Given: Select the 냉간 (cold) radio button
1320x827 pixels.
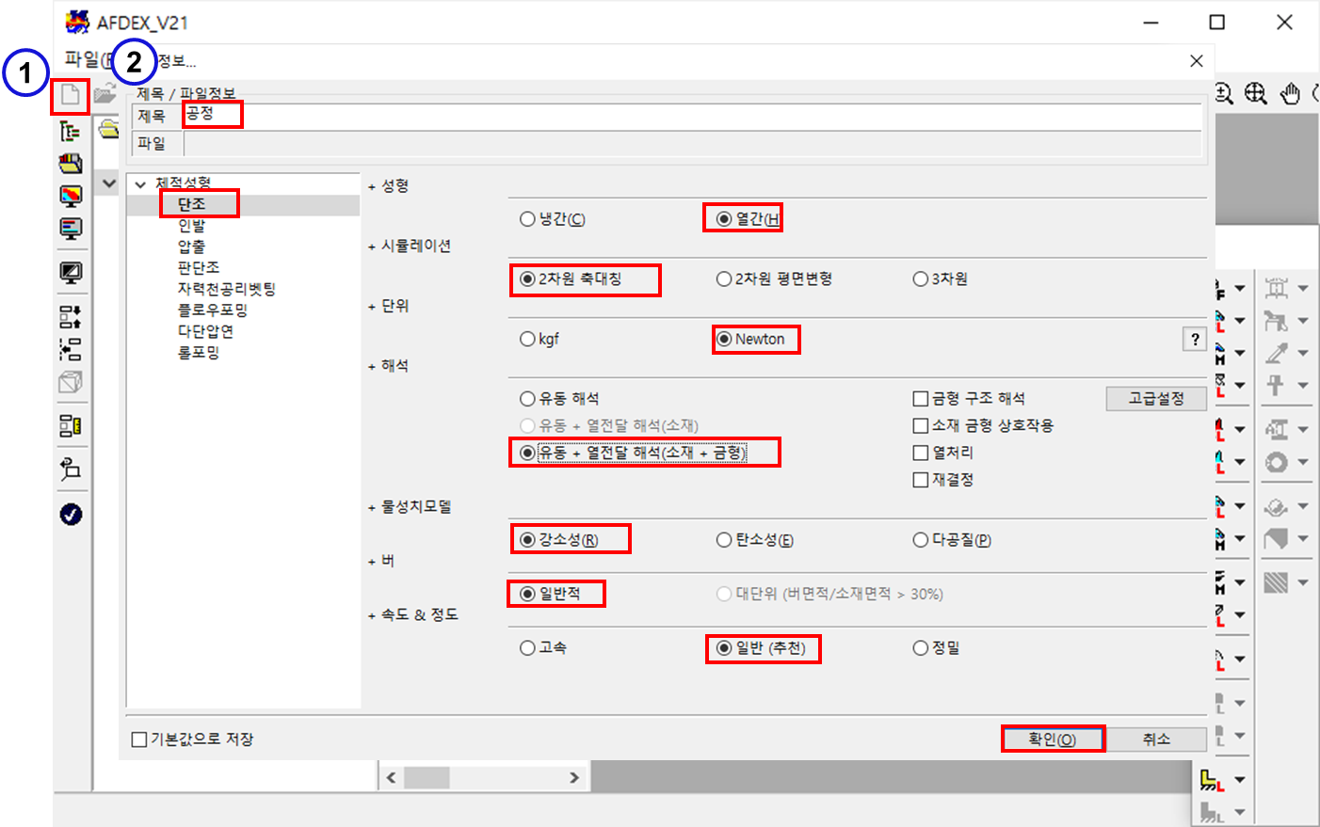Looking at the screenshot, I should [x=528, y=219].
